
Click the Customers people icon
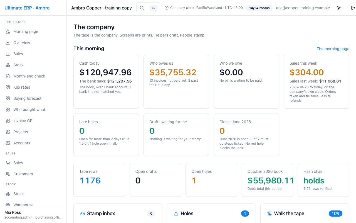[x=8, y=174]
